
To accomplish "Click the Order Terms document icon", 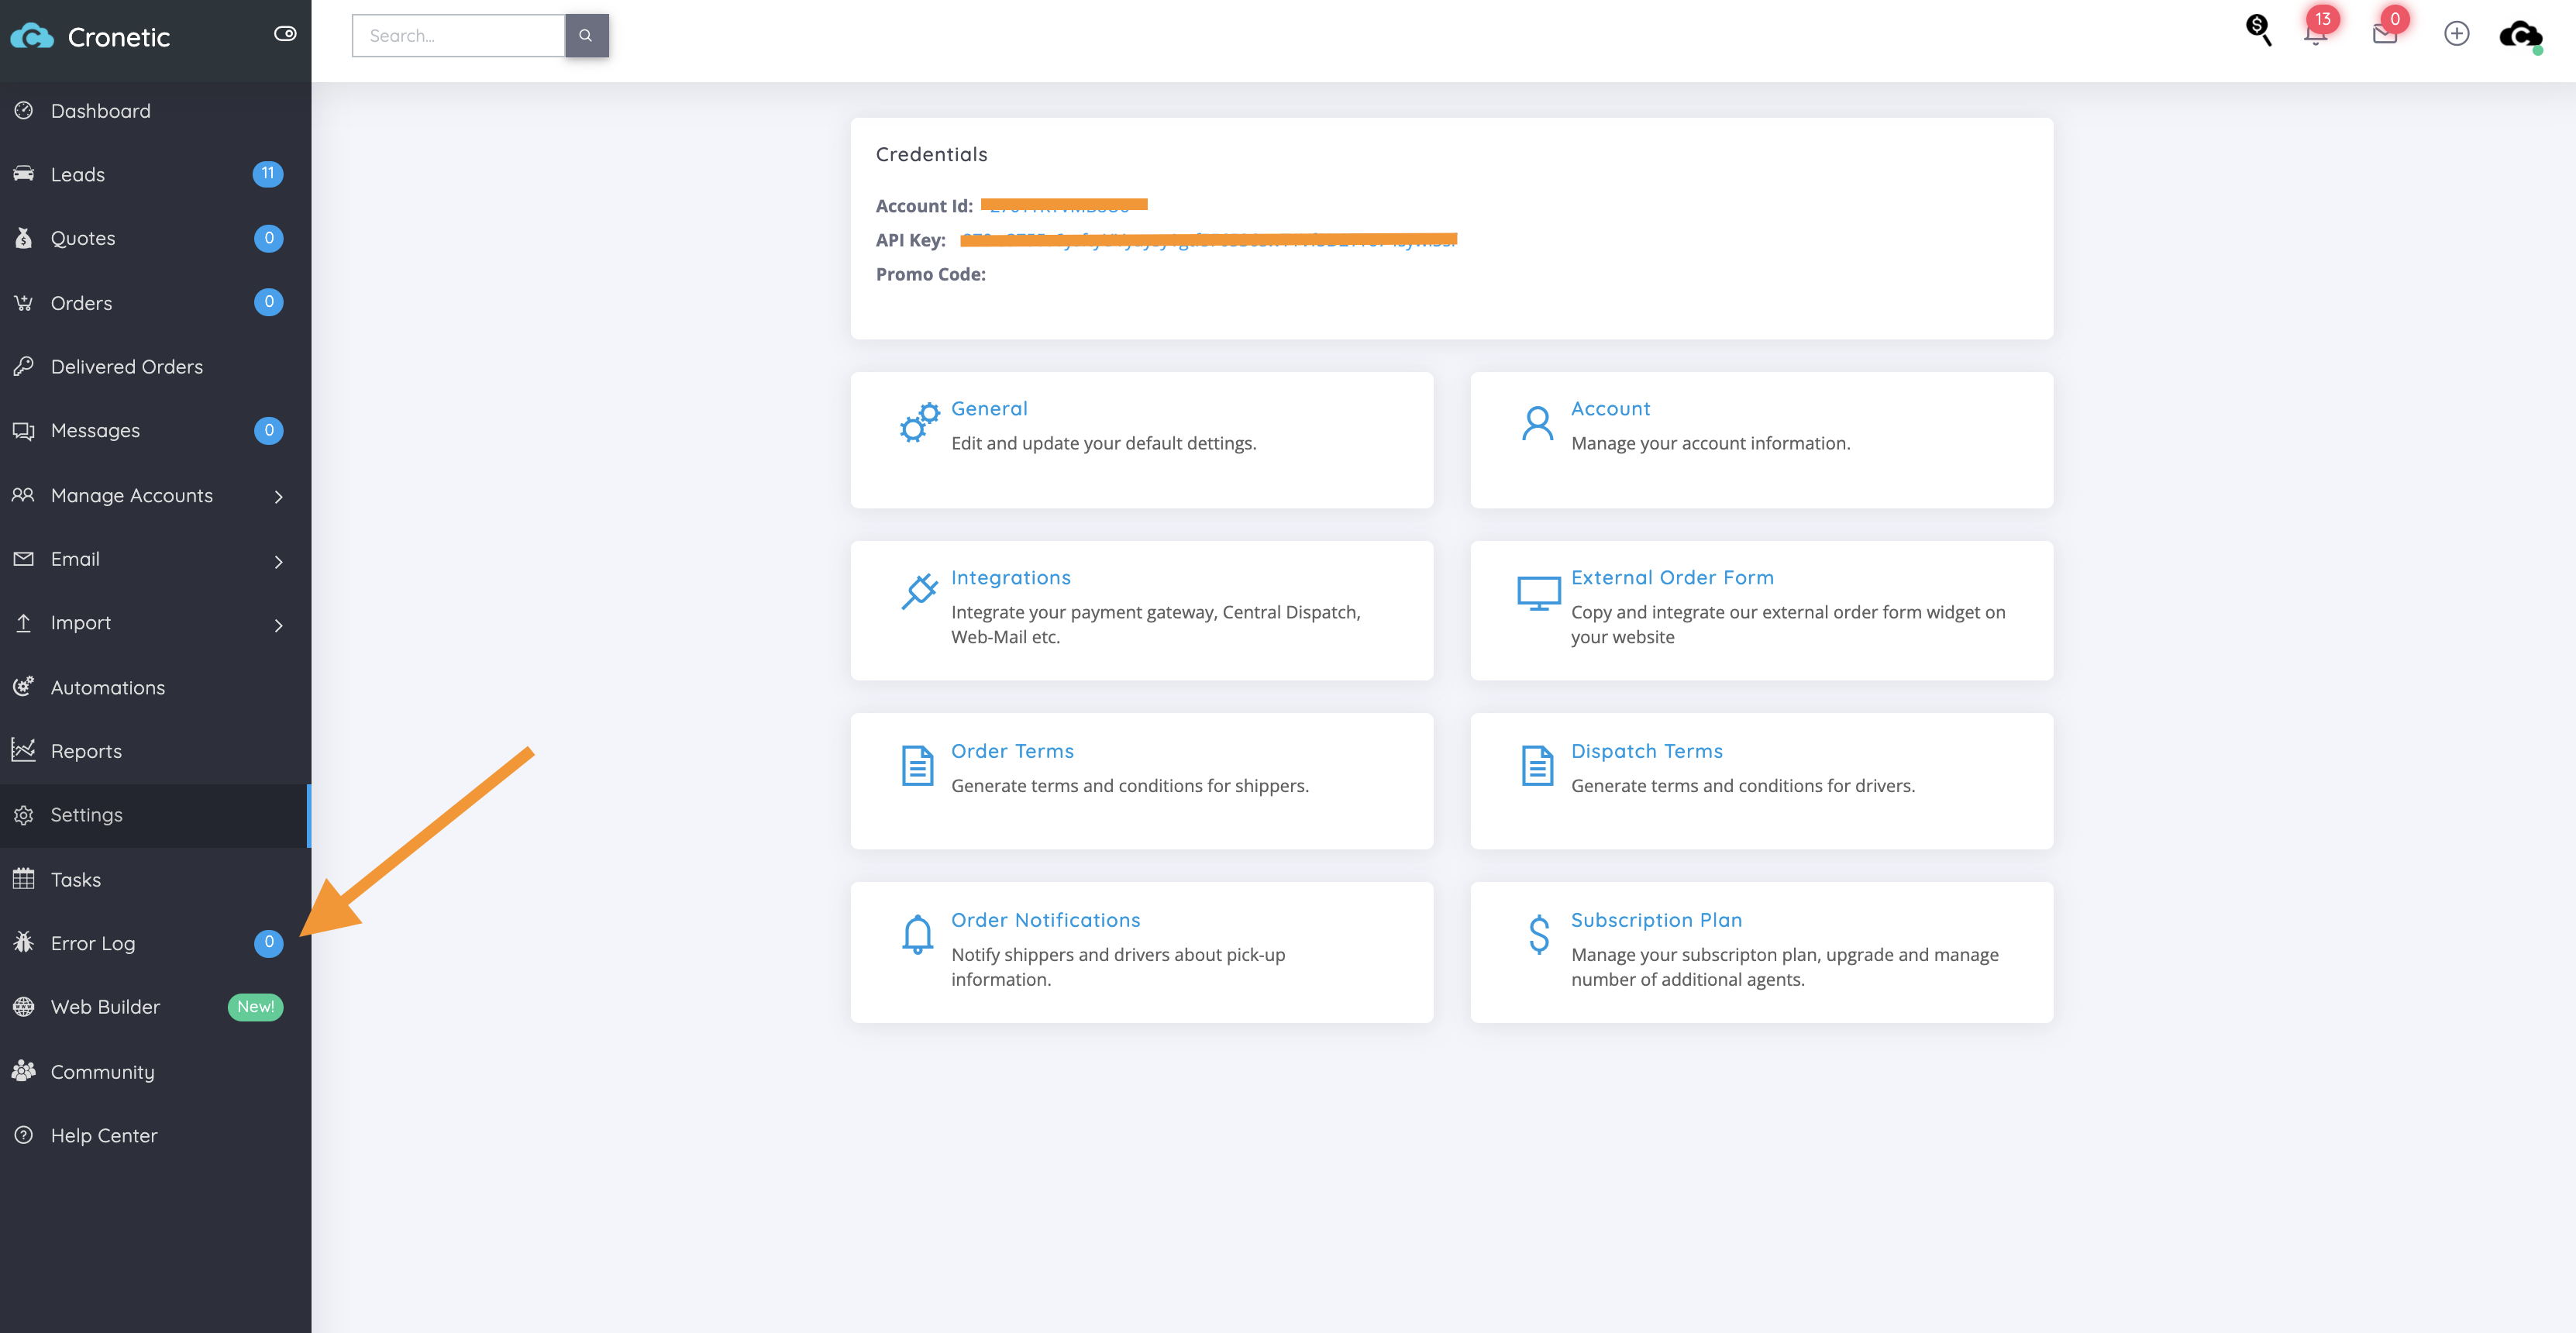I will (917, 766).
